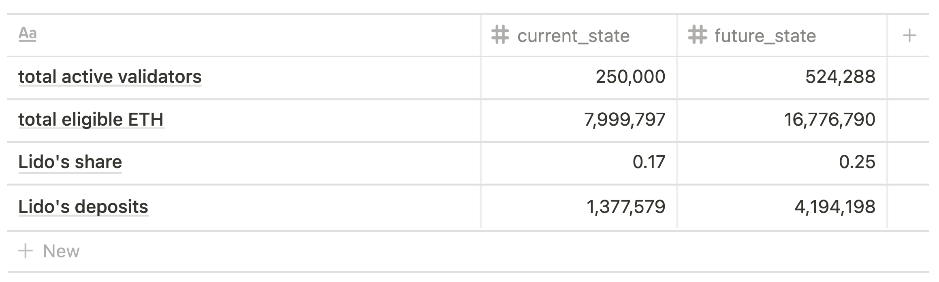Open the current_state column header menu
This screenshot has width=939, height=282.
579,36
